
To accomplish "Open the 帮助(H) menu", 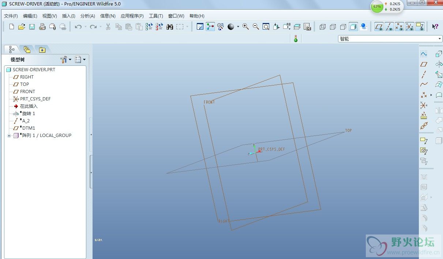I will pos(197,16).
